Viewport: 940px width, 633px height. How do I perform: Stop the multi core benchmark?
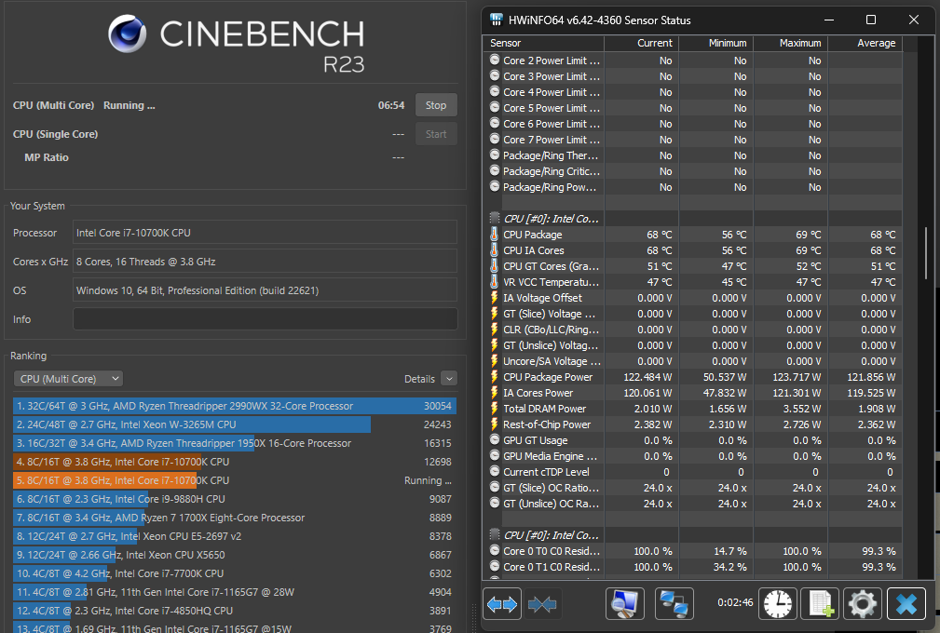click(x=436, y=105)
